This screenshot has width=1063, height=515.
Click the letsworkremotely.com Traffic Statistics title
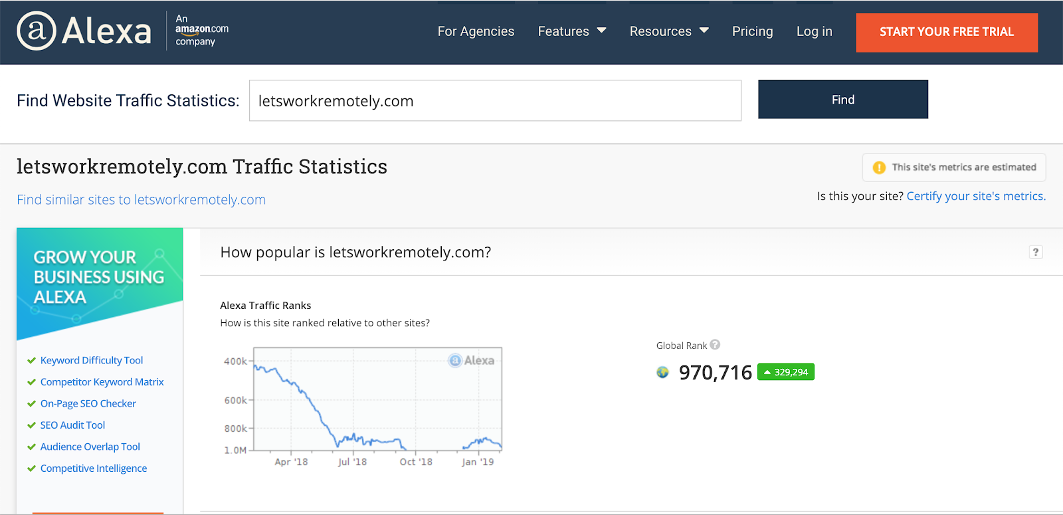click(202, 167)
